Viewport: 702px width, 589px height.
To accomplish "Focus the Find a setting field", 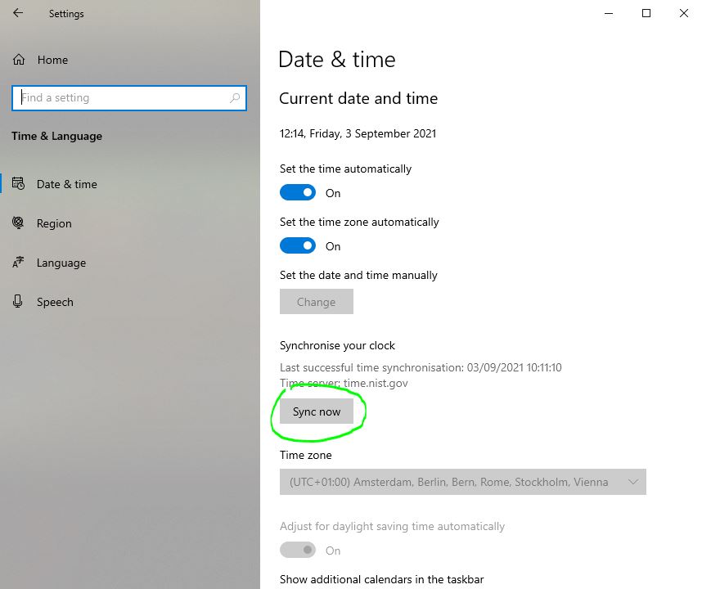I will (x=129, y=97).
